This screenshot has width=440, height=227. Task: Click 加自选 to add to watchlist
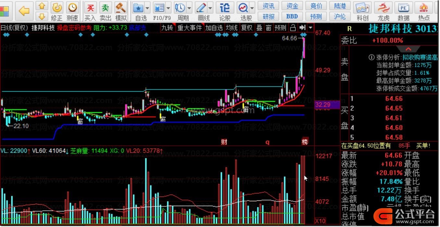click(214, 28)
